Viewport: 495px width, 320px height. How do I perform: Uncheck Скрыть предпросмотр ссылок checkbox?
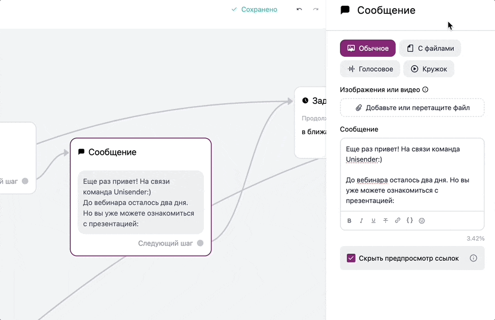point(351,258)
